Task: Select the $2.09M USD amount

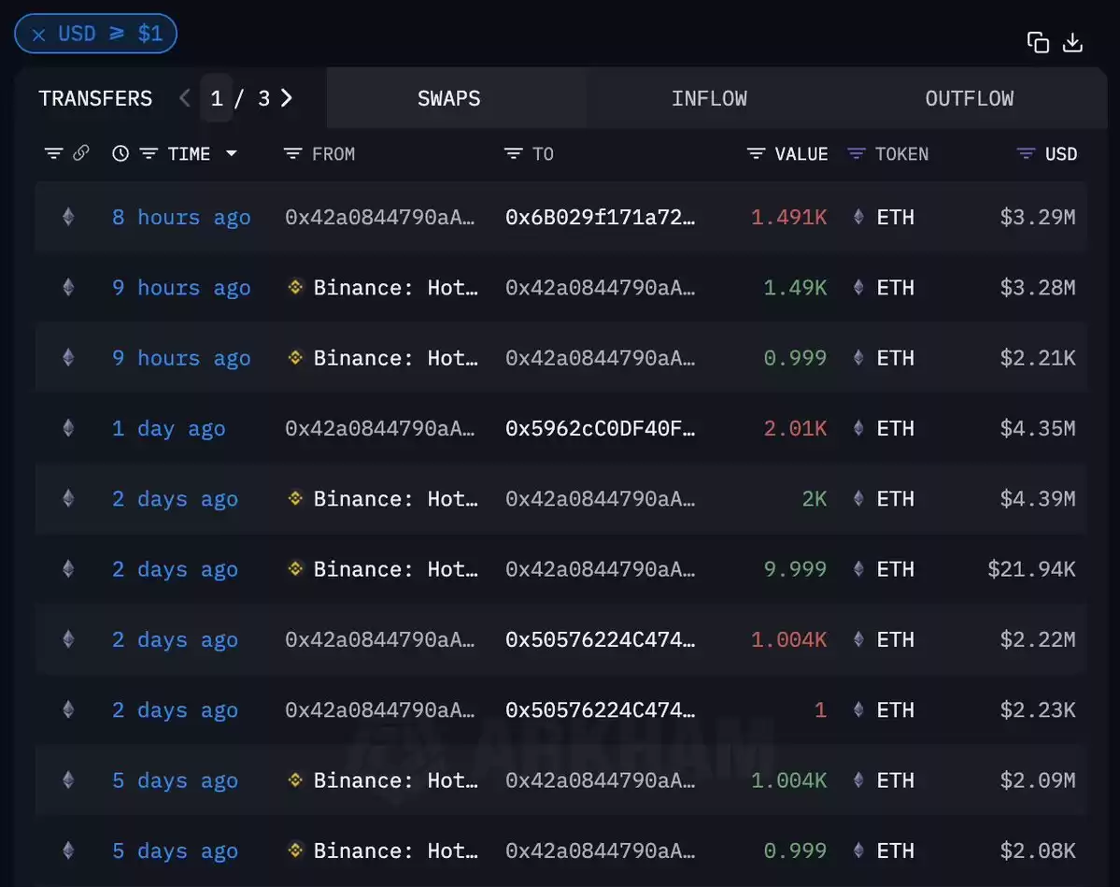Action: pyautogui.click(x=1037, y=780)
